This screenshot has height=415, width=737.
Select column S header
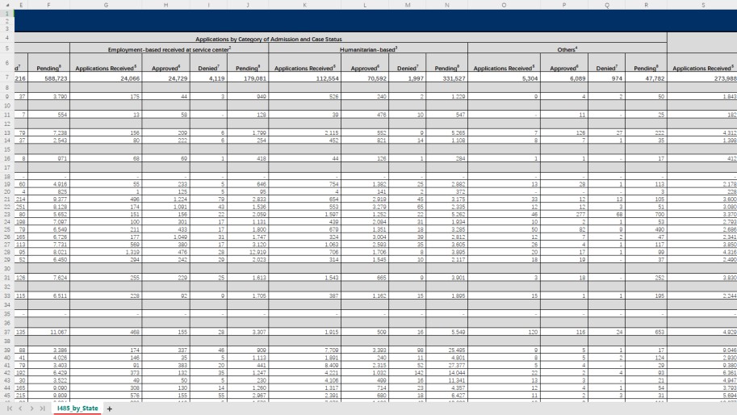tap(703, 5)
